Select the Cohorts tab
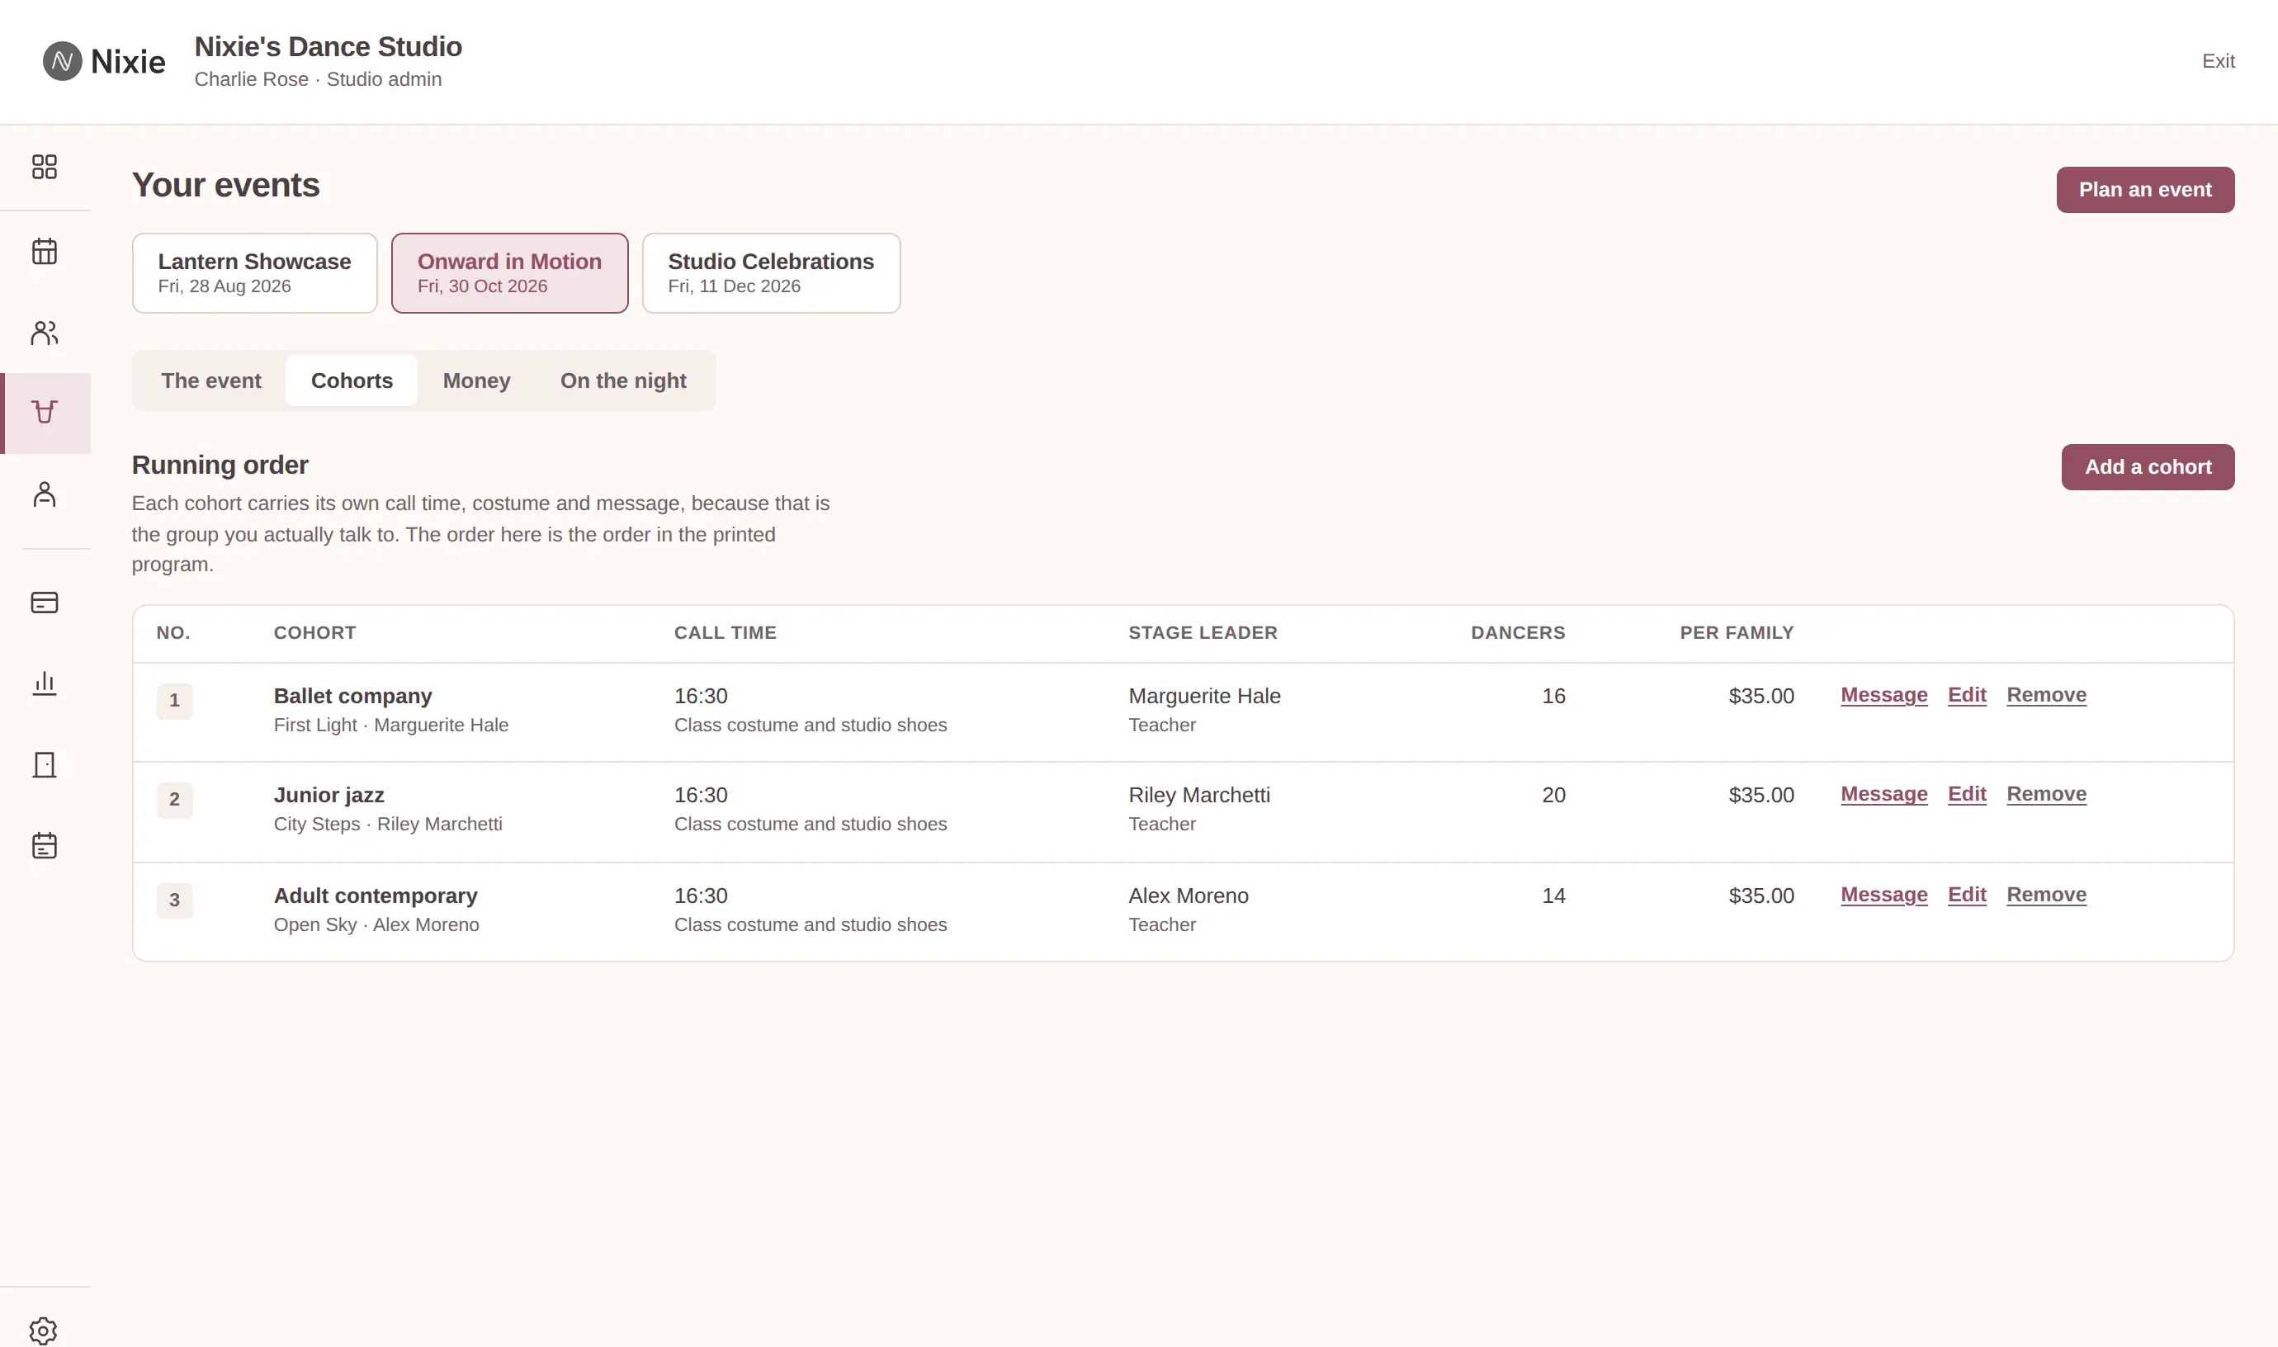Screen dimensions: 2278x1347 click(352, 380)
